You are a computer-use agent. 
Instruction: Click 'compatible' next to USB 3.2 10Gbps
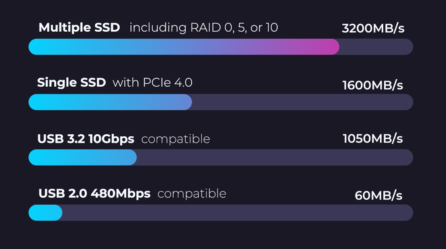coord(176,139)
